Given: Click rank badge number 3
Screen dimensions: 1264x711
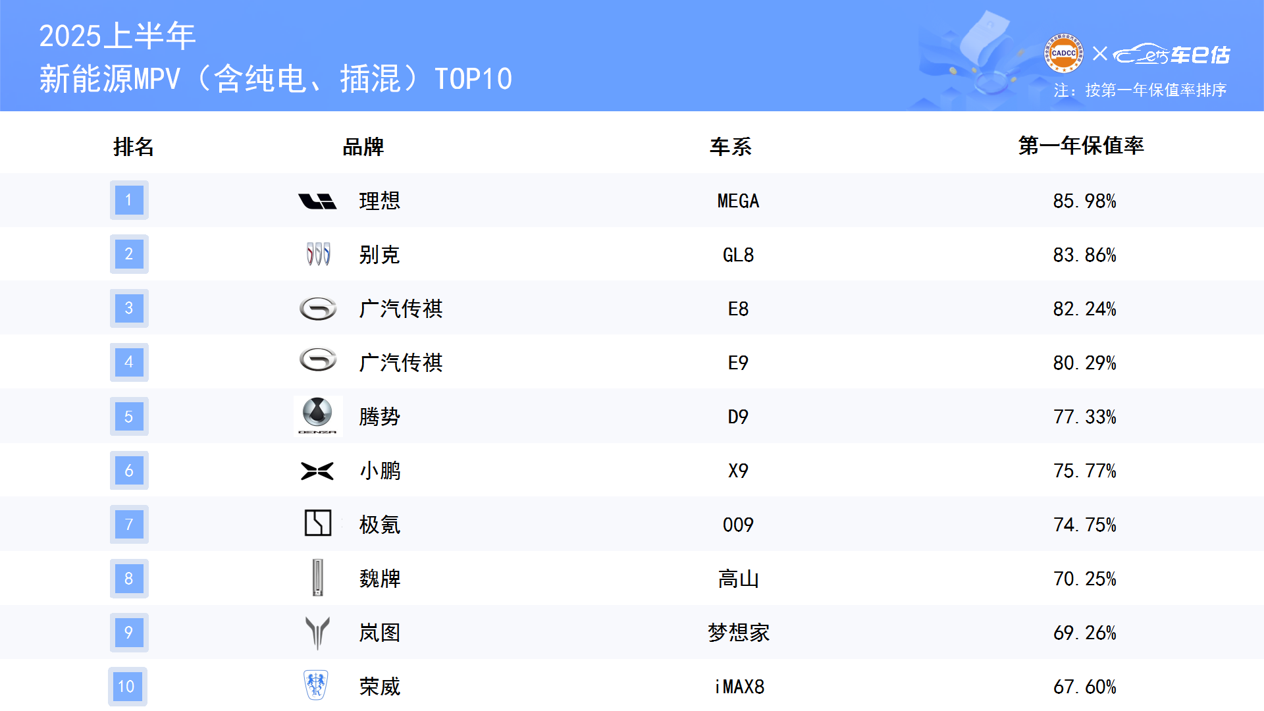Looking at the screenshot, I should [x=129, y=307].
